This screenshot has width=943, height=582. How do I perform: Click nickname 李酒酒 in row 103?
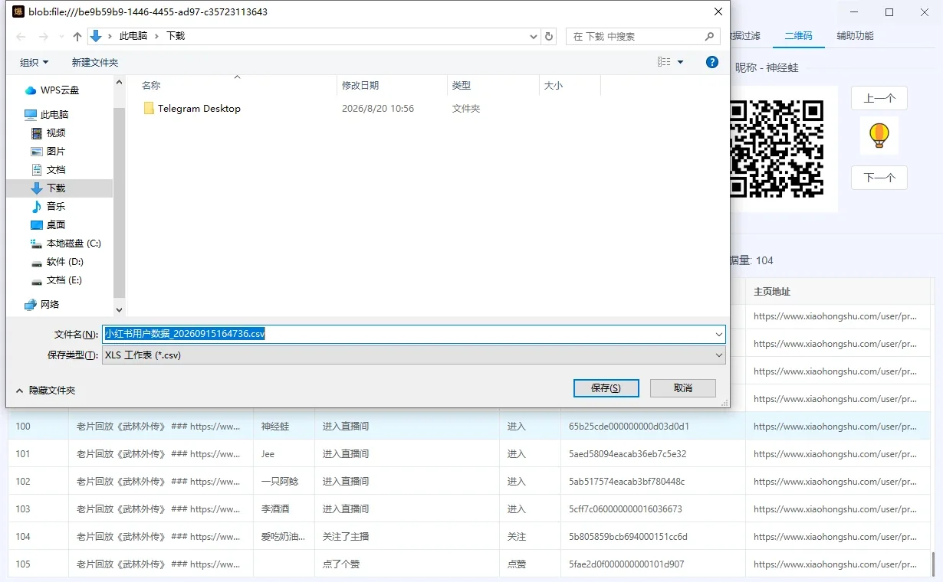(275, 509)
